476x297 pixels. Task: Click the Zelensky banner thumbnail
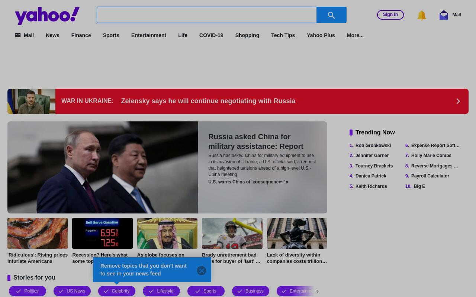[31, 101]
